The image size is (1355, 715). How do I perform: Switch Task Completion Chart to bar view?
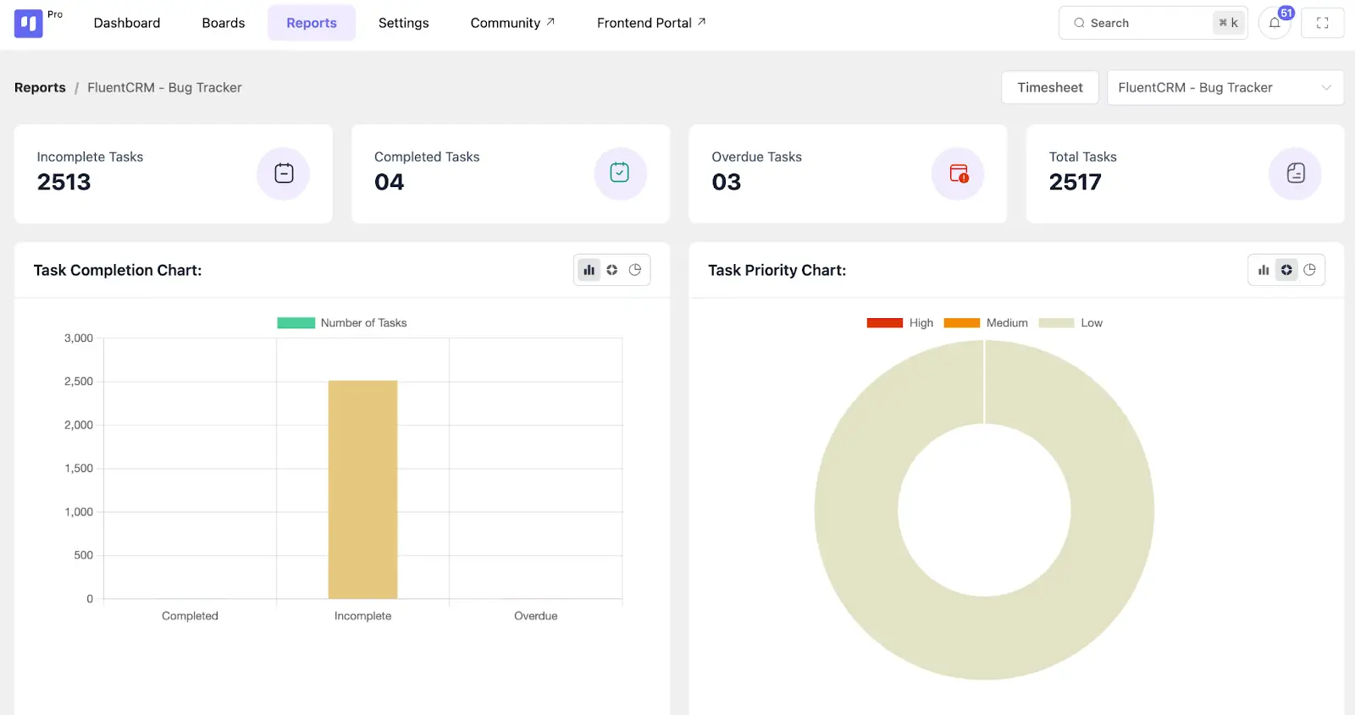(589, 270)
